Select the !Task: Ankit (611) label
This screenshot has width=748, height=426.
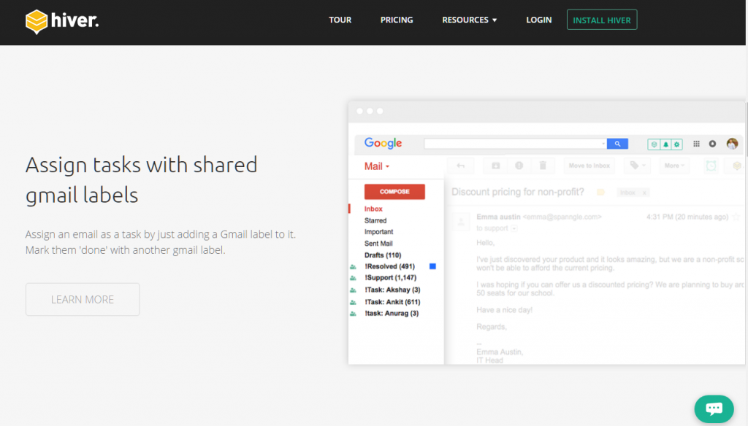click(392, 302)
